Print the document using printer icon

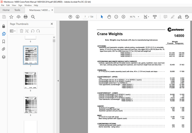point(26,17)
